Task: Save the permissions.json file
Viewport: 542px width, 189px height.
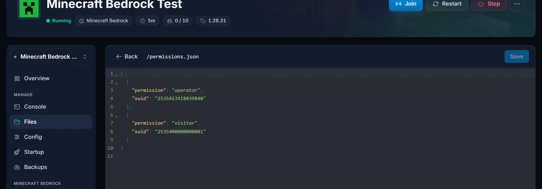Action: coord(517,57)
